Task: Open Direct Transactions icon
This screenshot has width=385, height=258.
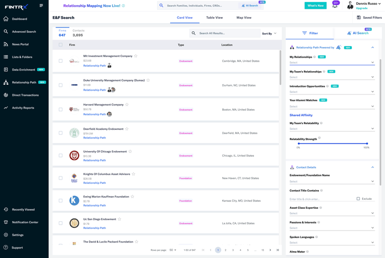Action: pos(6,95)
